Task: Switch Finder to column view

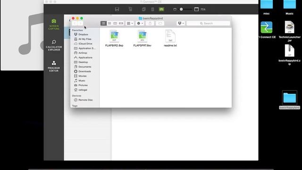Action: coord(115,23)
